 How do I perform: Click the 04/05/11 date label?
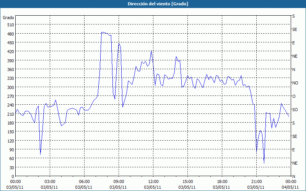[290, 187]
